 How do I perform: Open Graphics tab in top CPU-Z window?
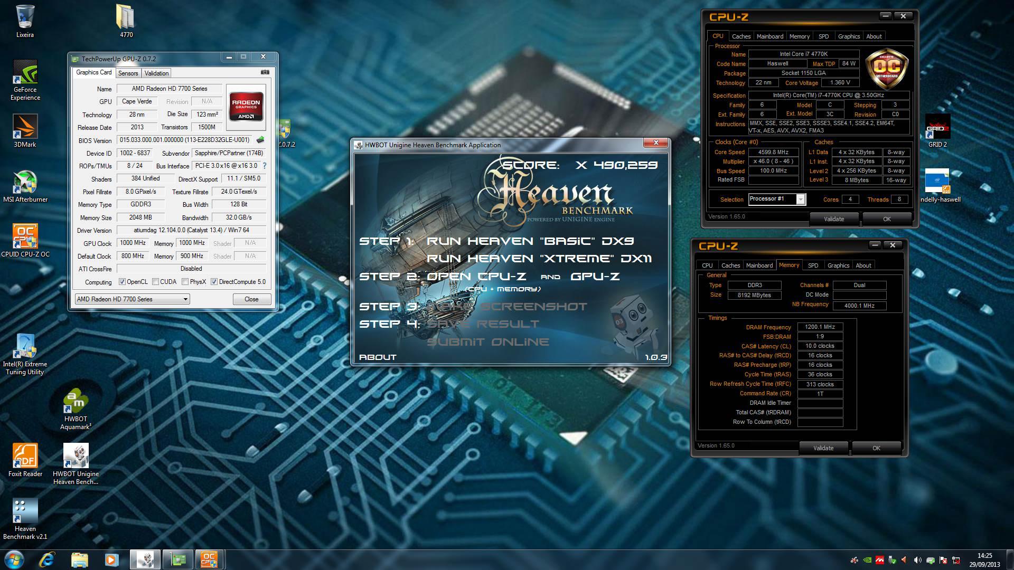tap(849, 36)
